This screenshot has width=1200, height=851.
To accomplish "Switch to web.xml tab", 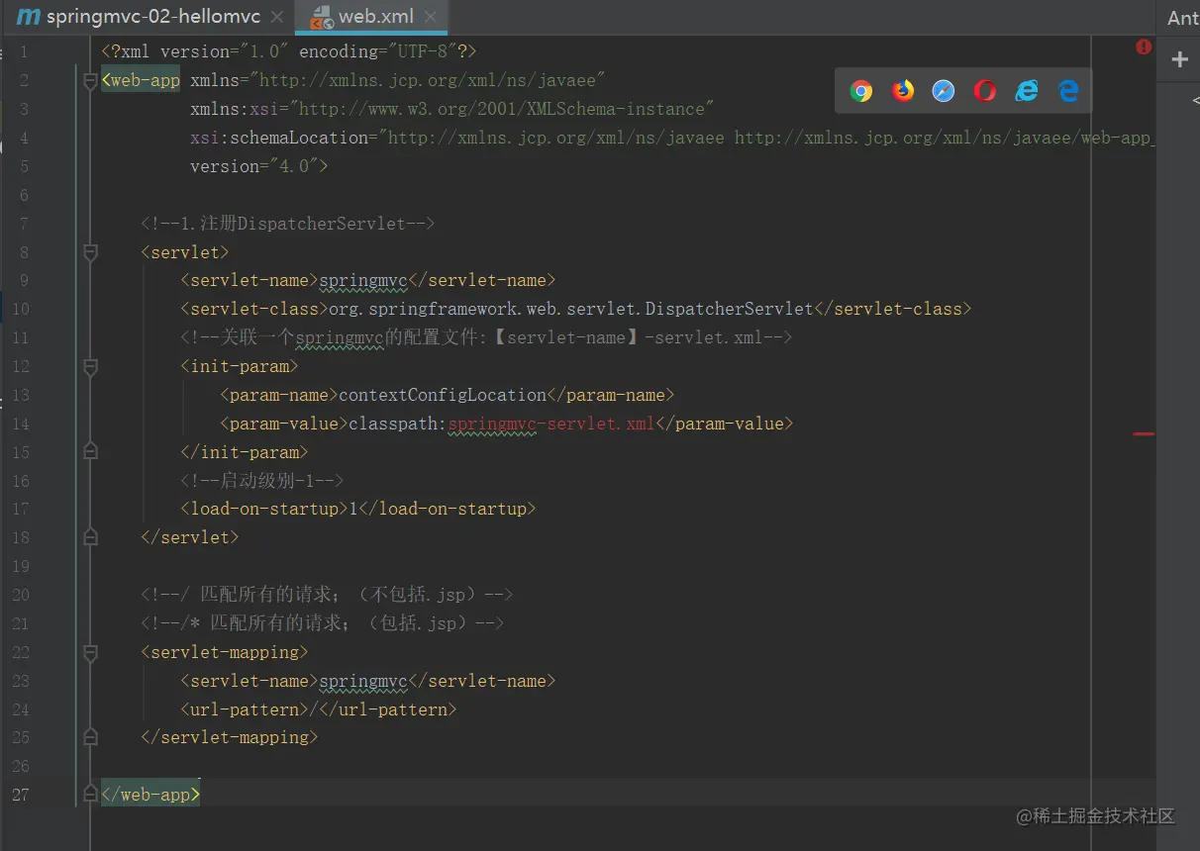I will (x=376, y=17).
